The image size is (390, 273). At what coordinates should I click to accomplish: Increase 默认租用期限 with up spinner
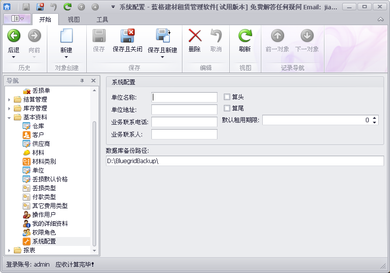pyautogui.click(x=375, y=118)
